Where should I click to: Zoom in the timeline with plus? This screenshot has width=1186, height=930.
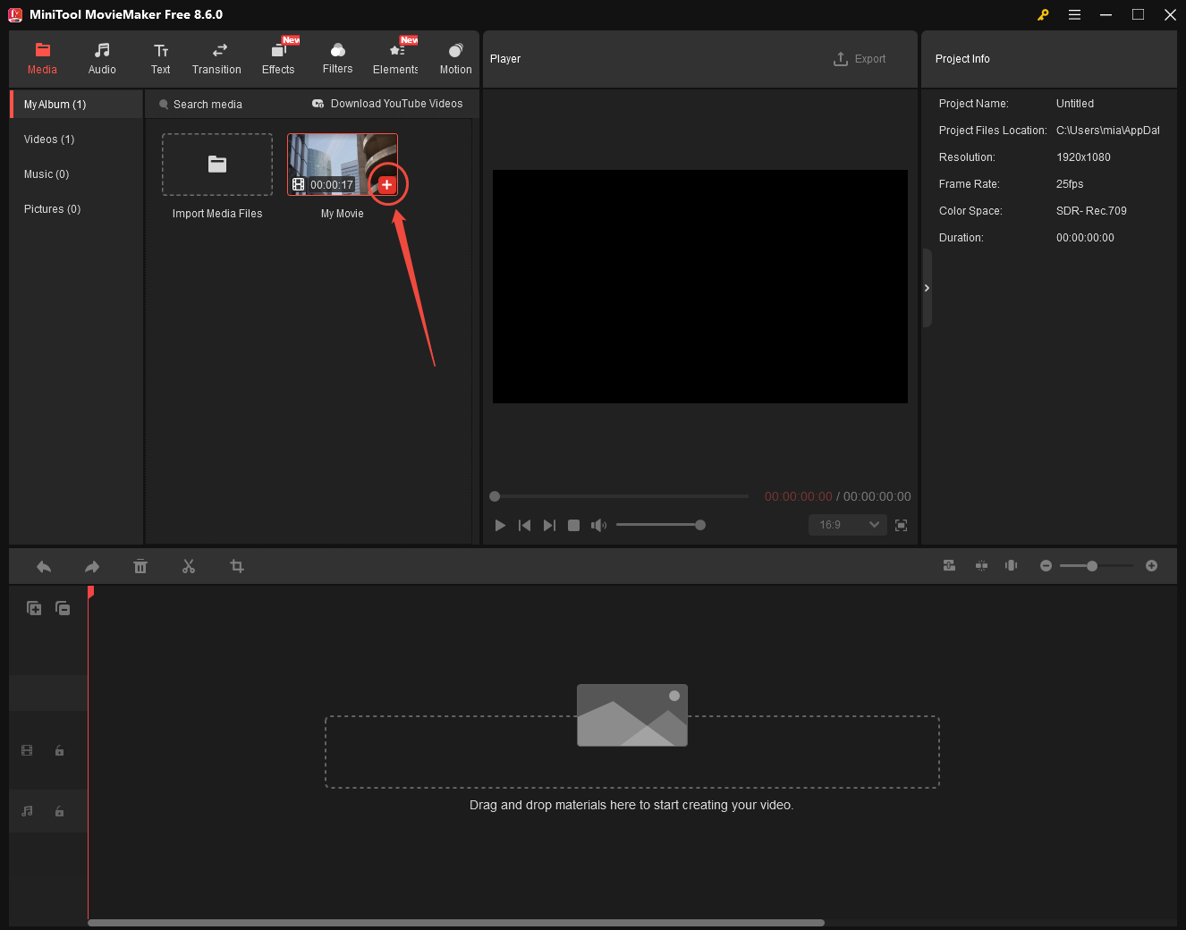click(1152, 565)
